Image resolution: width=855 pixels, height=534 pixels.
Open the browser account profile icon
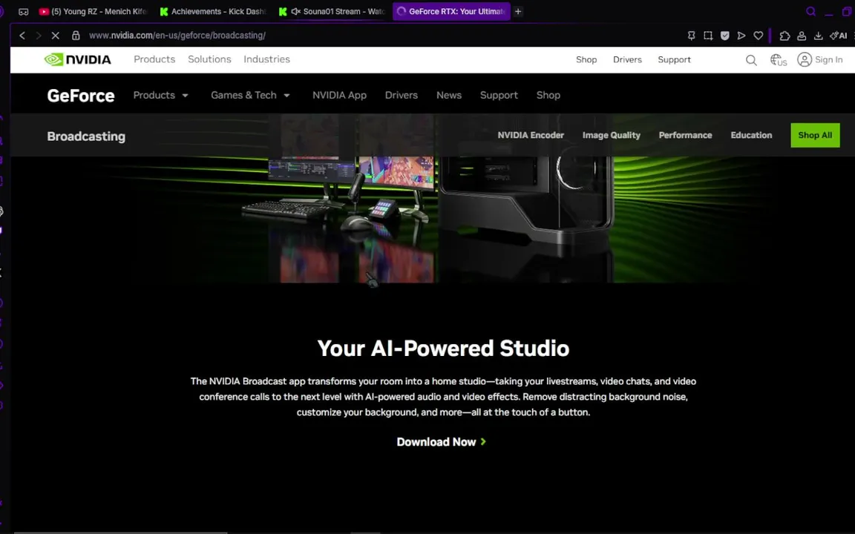(x=802, y=36)
